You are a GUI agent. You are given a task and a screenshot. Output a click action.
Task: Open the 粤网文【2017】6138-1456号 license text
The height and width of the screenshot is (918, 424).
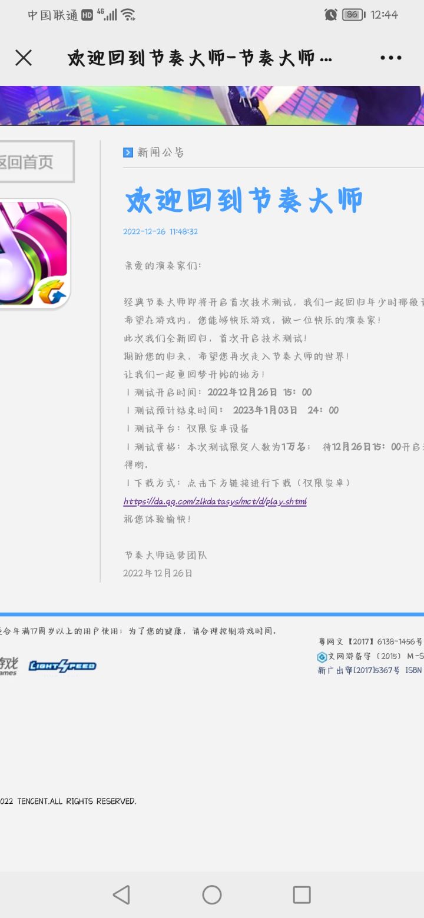[370, 641]
